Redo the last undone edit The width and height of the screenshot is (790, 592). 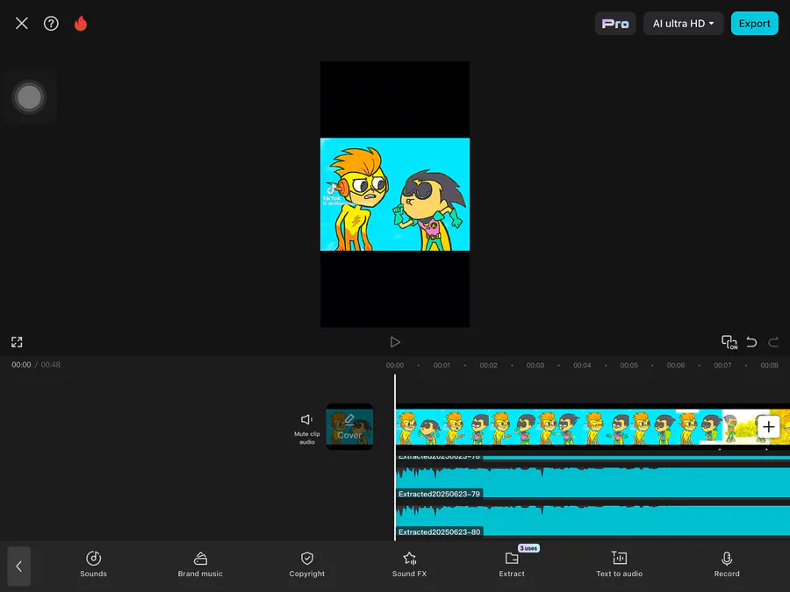pos(773,342)
